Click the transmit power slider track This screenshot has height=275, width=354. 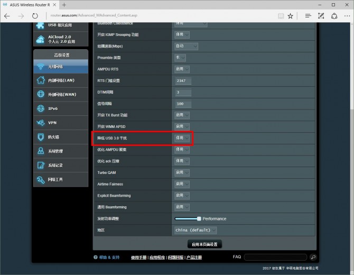pyautogui.click(x=188, y=219)
